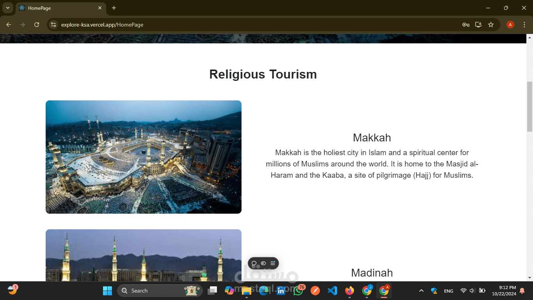Click the browser forward arrow
533x300 pixels.
(x=23, y=25)
